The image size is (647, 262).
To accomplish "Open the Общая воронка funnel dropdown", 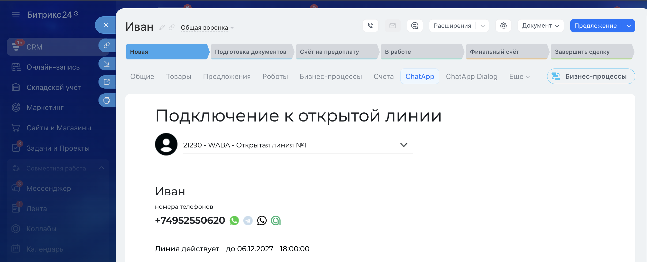I will (207, 28).
